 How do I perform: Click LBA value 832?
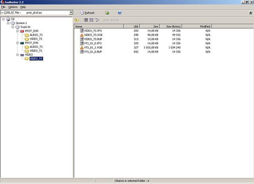136,52
